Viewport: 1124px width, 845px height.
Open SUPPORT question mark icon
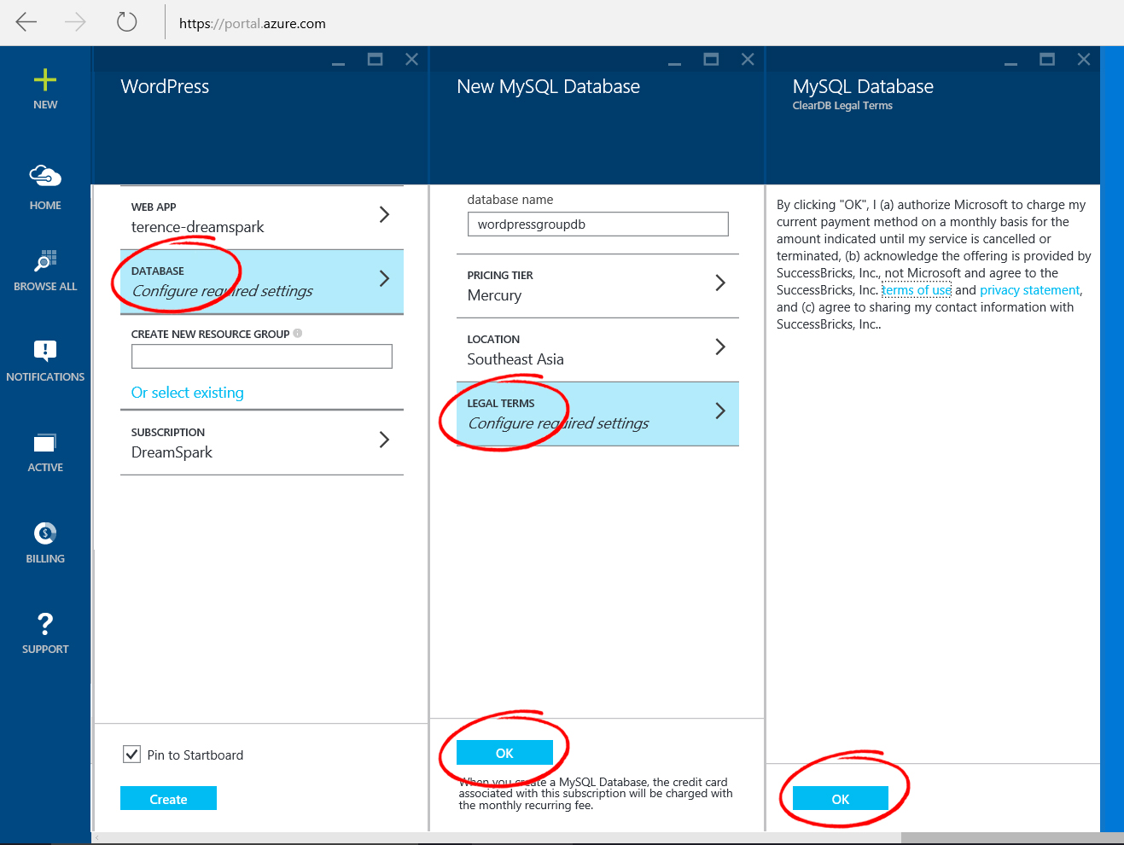pos(45,624)
